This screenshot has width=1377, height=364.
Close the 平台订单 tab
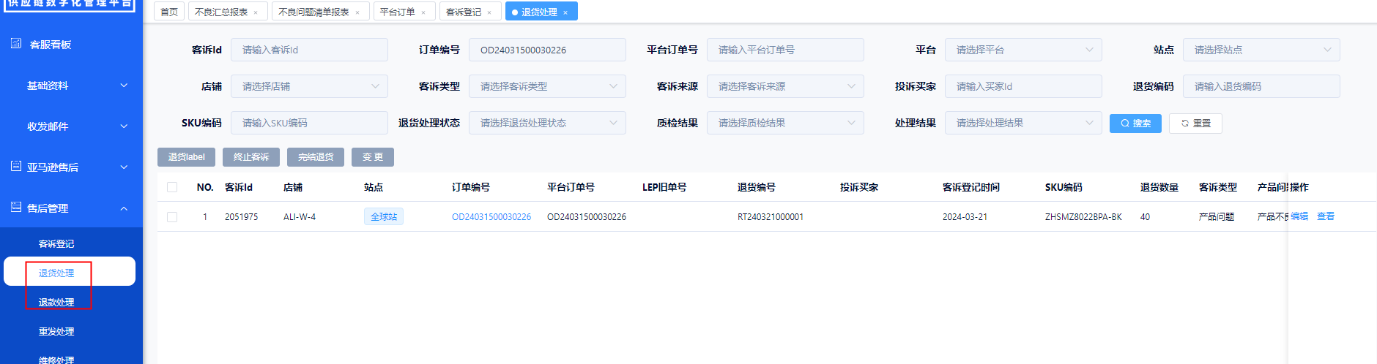point(423,12)
